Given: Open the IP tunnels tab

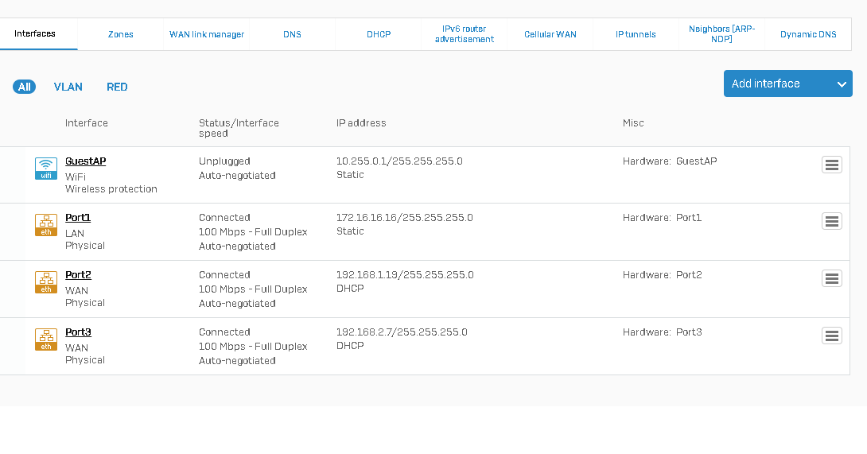Looking at the screenshot, I should [636, 34].
